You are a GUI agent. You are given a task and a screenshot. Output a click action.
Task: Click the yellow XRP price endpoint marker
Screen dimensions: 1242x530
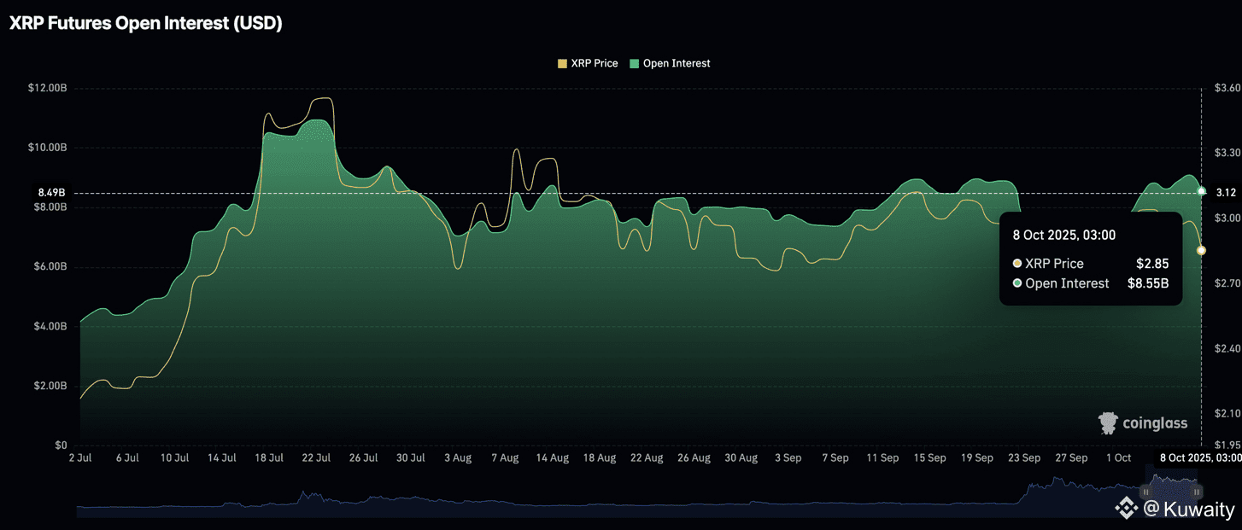(1201, 250)
